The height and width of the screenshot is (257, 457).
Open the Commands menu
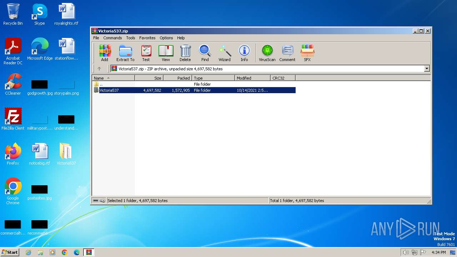(112, 38)
